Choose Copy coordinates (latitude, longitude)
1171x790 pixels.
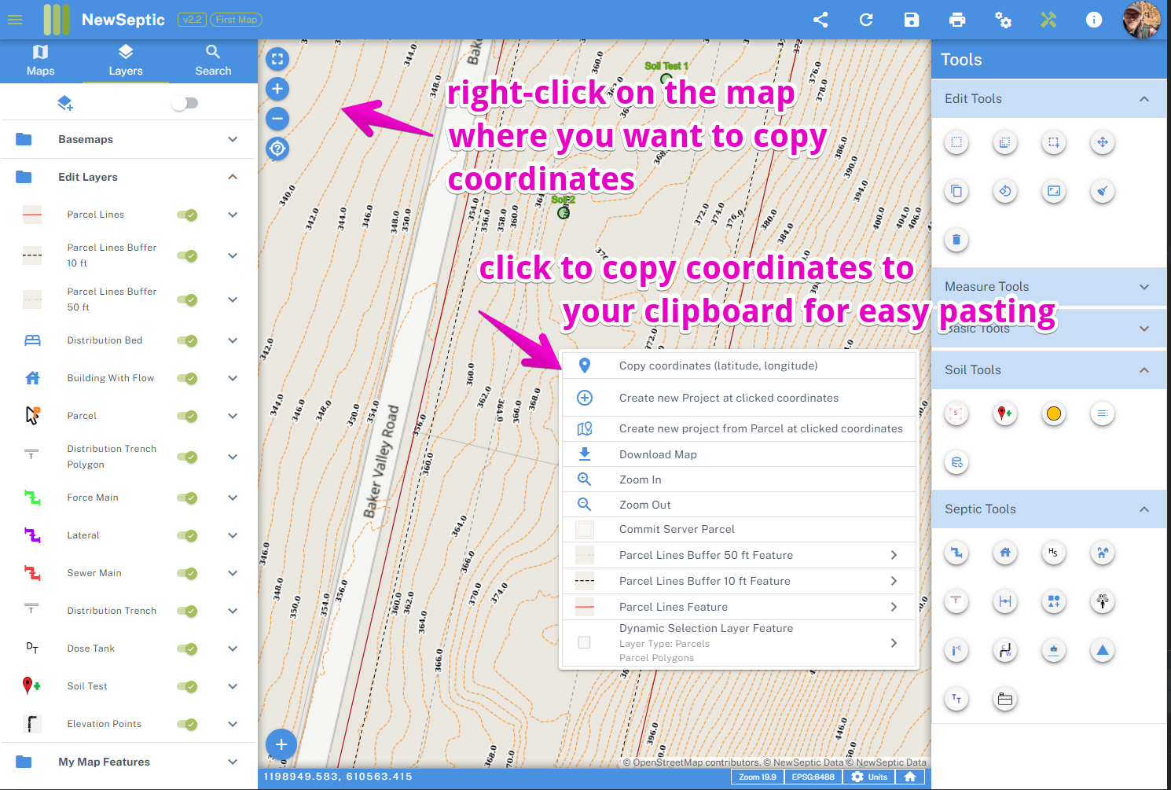pos(718,366)
